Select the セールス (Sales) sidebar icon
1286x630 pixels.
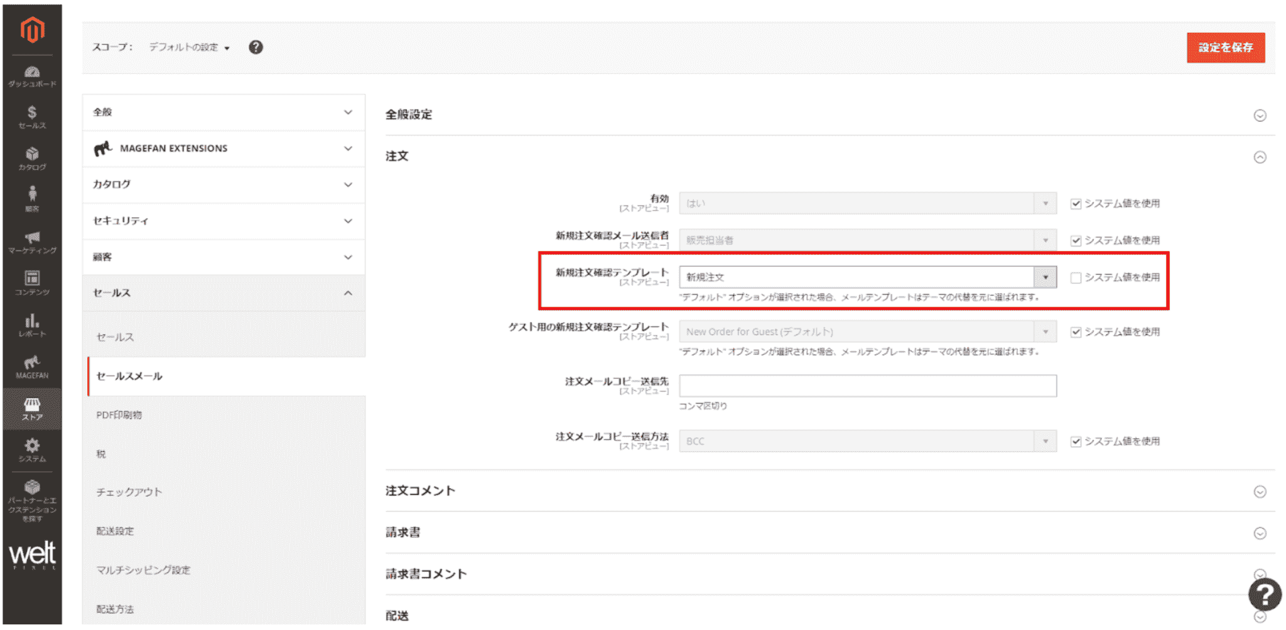coord(32,116)
